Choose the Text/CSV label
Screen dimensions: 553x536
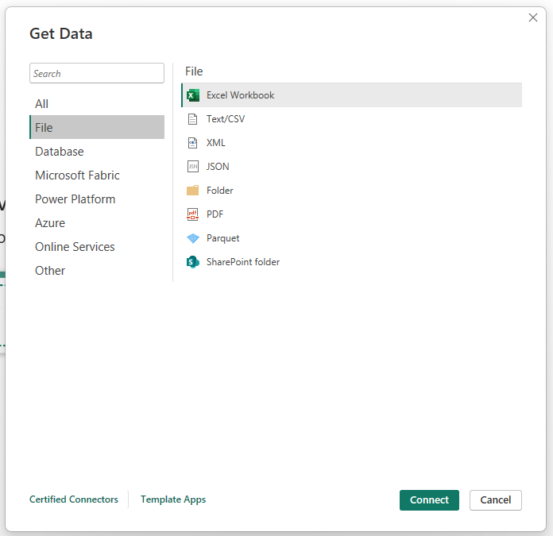tap(226, 119)
